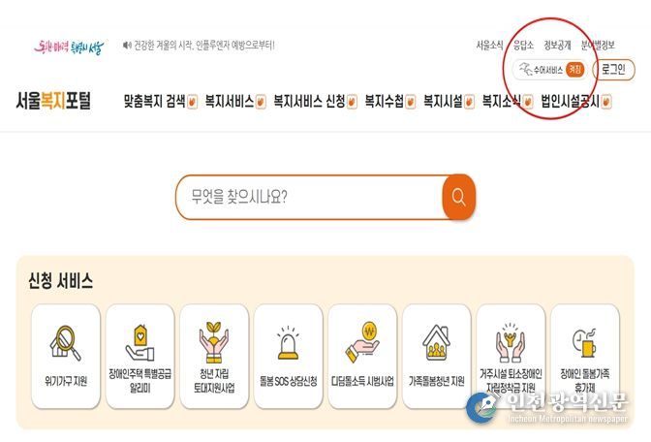Open 돌봄 SOS 상담신청 siren card

coord(288,356)
